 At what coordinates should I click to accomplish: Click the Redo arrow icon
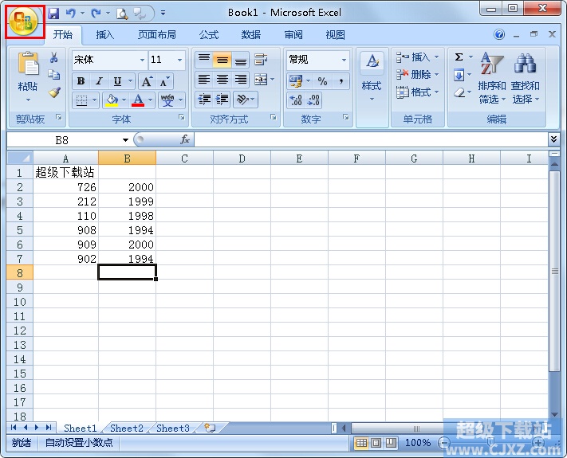coord(96,14)
